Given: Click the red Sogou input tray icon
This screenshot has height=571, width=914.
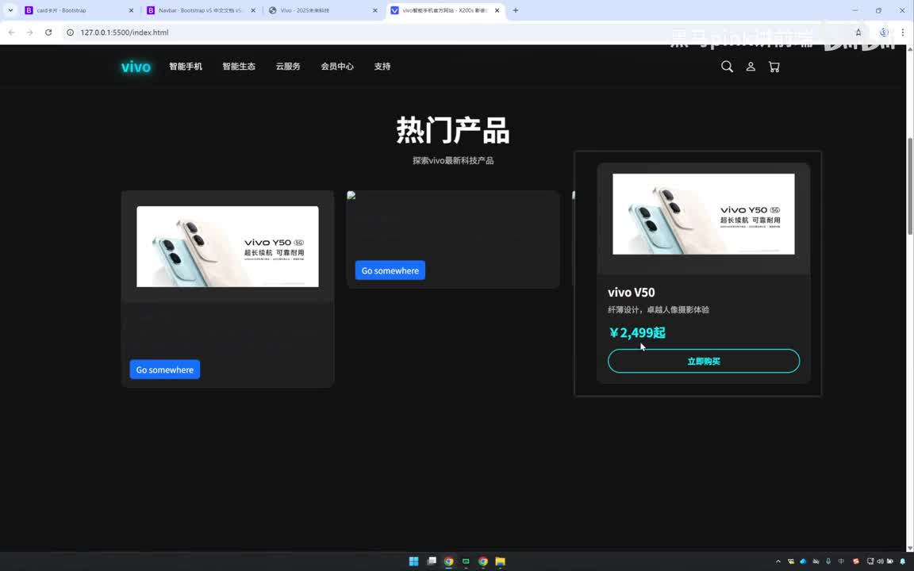Looking at the screenshot, I should [x=856, y=561].
